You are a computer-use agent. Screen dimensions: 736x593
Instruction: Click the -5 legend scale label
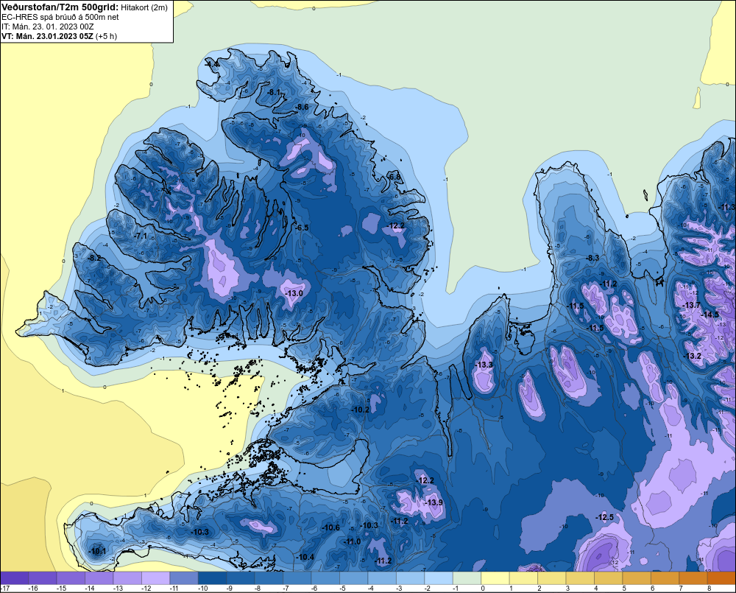pyautogui.click(x=344, y=589)
